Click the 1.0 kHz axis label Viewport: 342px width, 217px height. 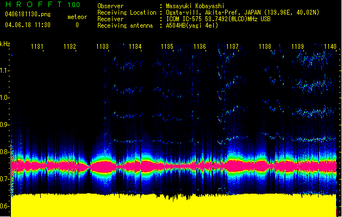4,98
